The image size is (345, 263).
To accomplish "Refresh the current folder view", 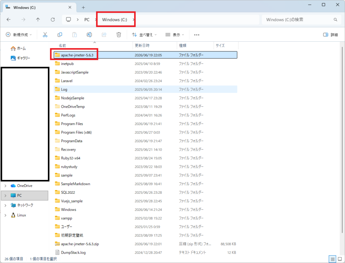I will tap(53, 20).
